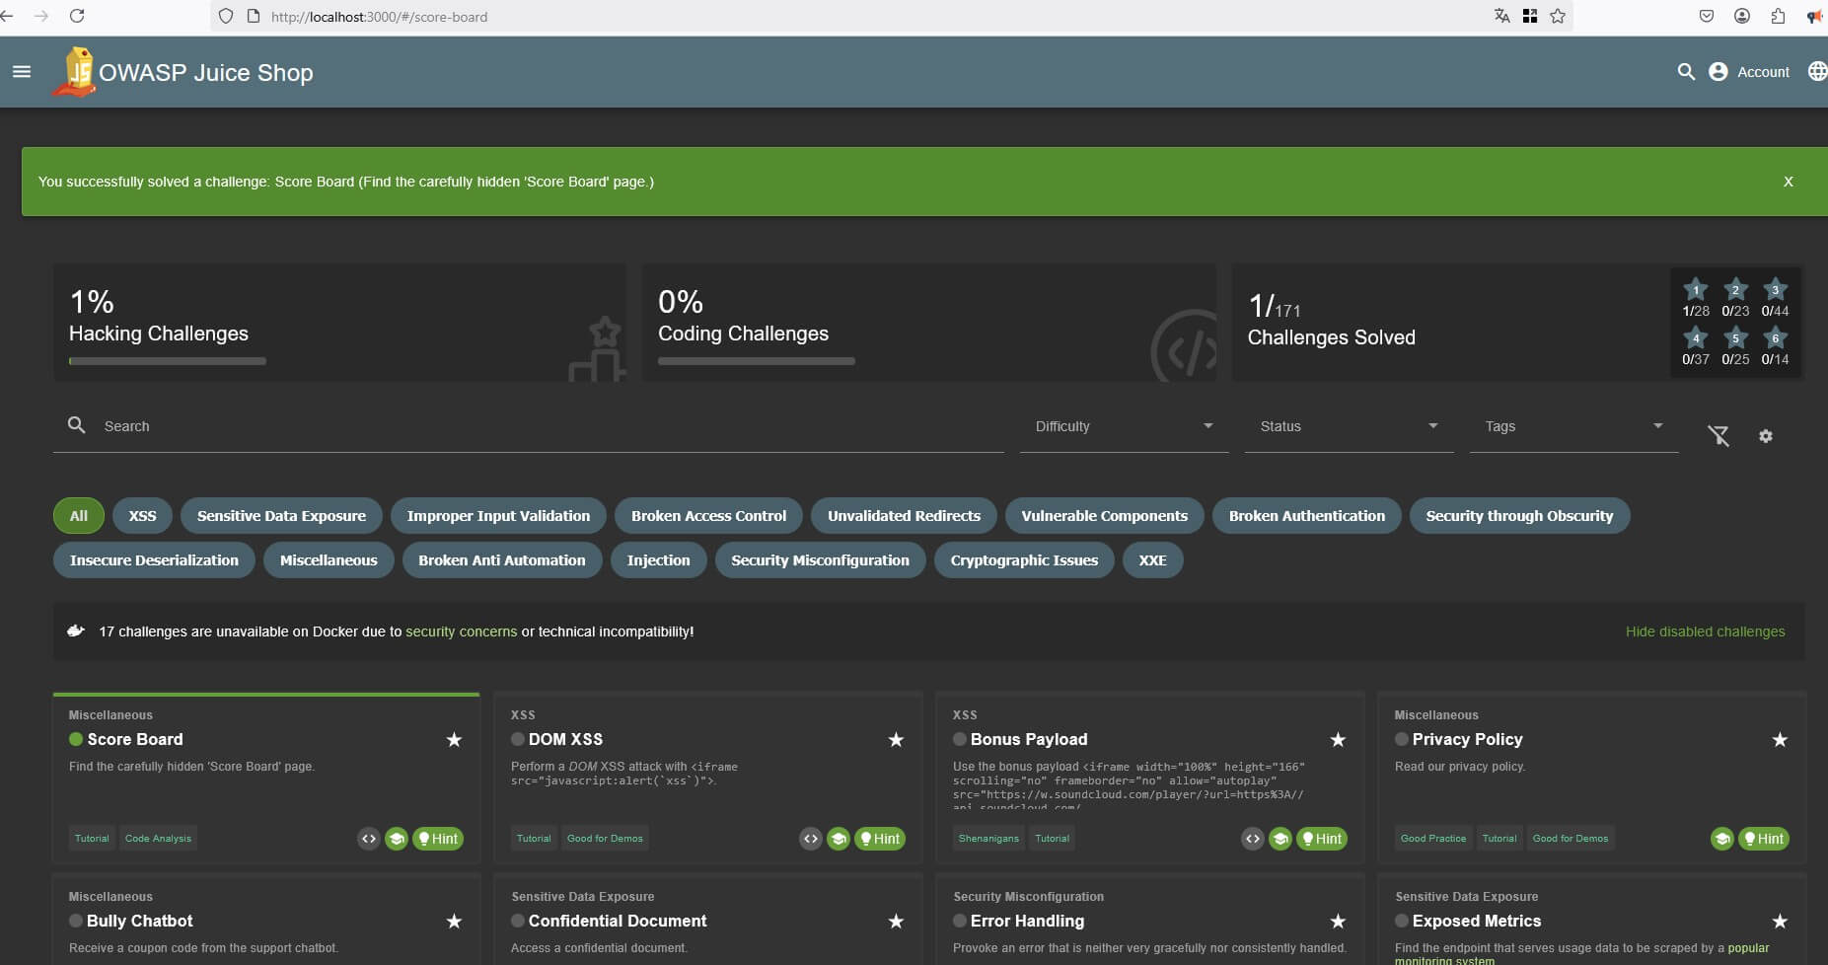Select the All category chip
The image size is (1828, 965).
(79, 516)
